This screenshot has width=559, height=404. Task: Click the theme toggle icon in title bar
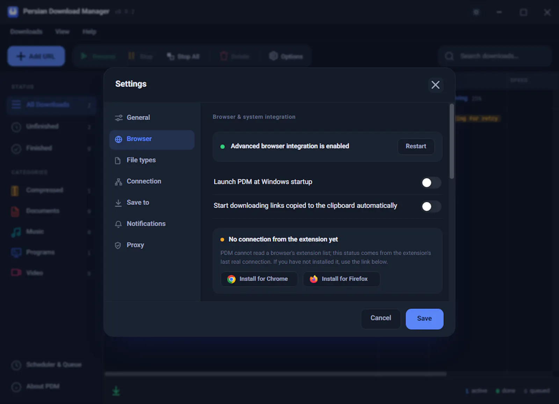point(476,12)
